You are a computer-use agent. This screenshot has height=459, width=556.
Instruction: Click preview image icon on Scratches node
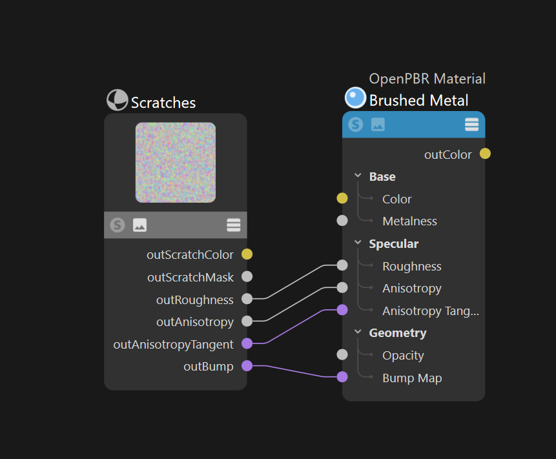(x=139, y=225)
